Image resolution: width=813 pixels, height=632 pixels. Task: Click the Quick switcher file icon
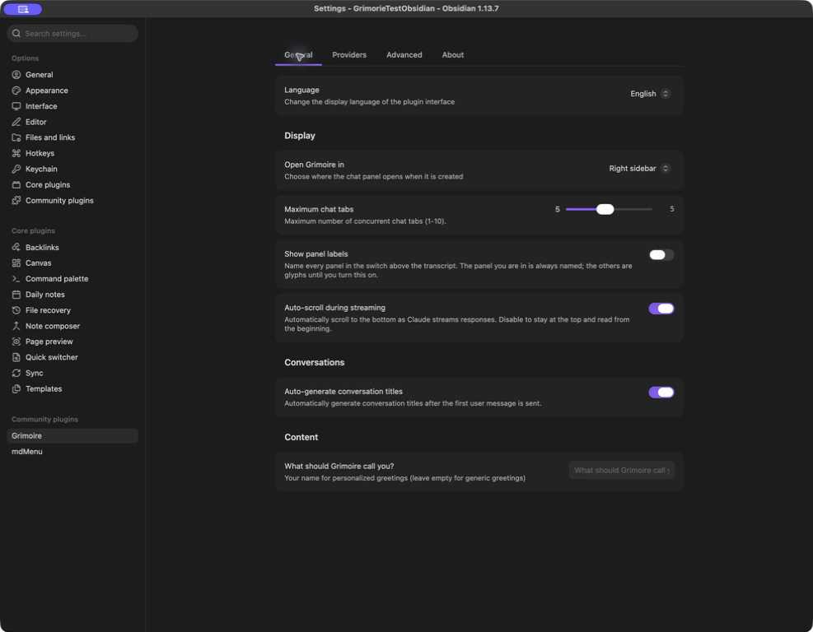[x=16, y=357]
